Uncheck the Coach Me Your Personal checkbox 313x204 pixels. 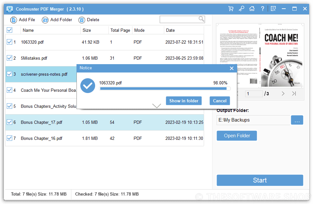[9, 90]
